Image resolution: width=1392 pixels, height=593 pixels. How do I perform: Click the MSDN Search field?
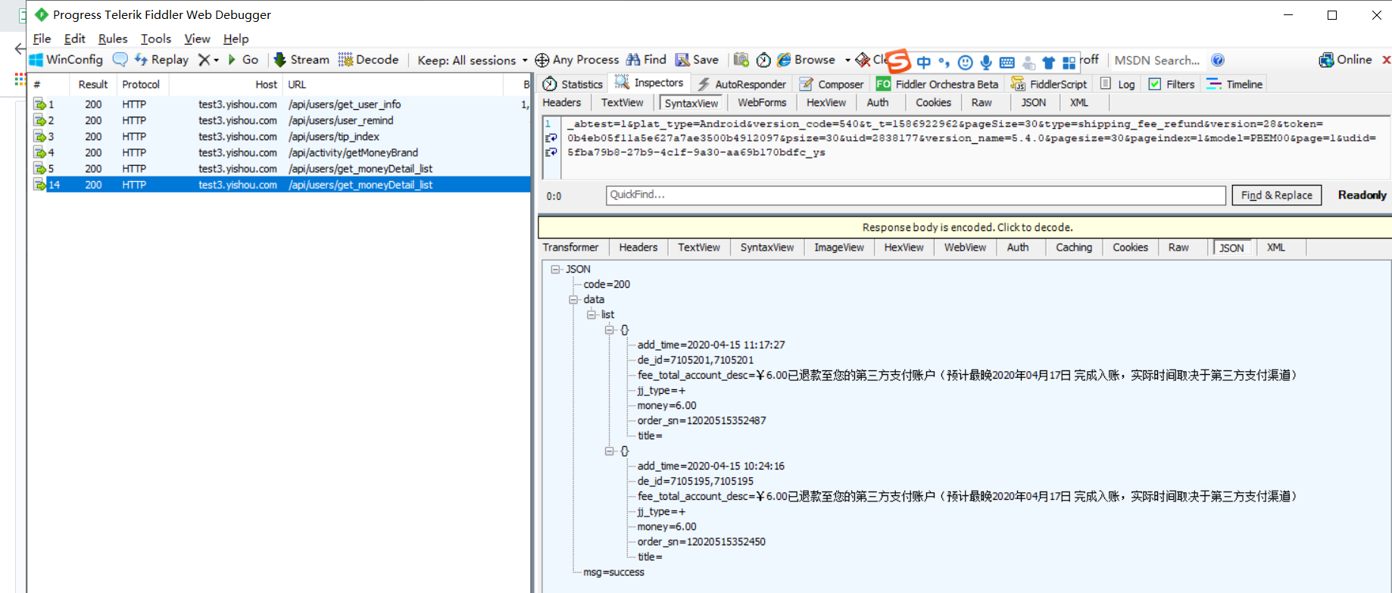(1157, 60)
